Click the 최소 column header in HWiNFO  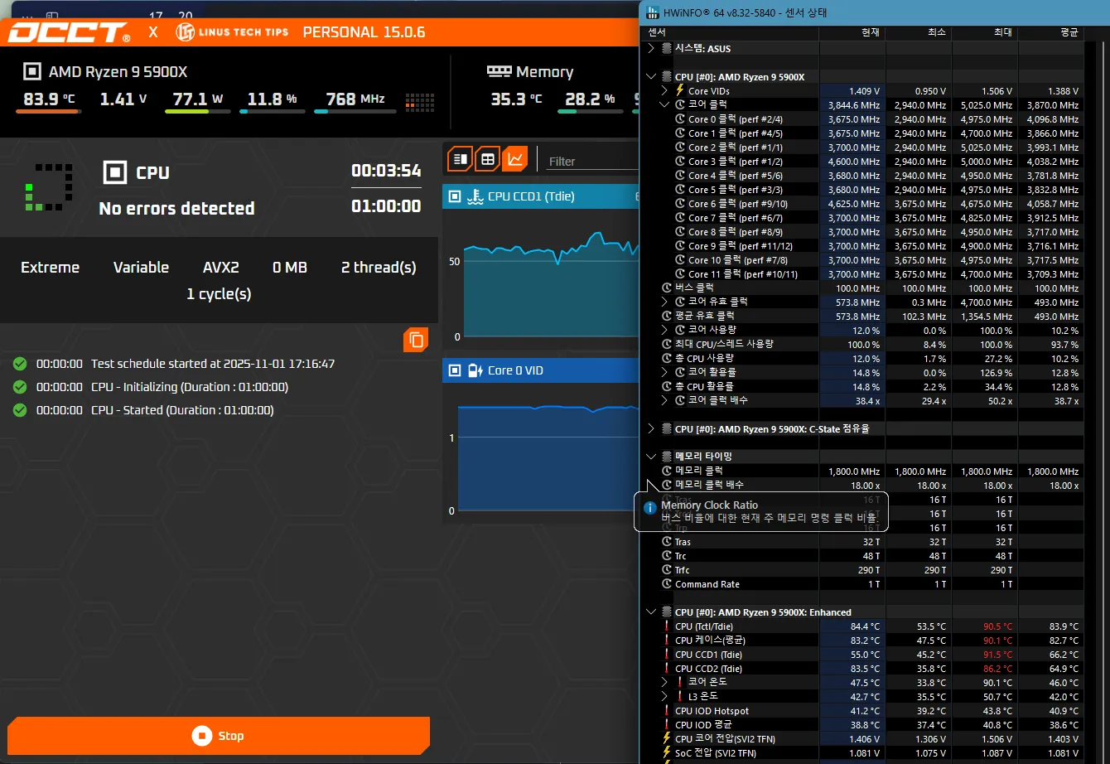919,33
